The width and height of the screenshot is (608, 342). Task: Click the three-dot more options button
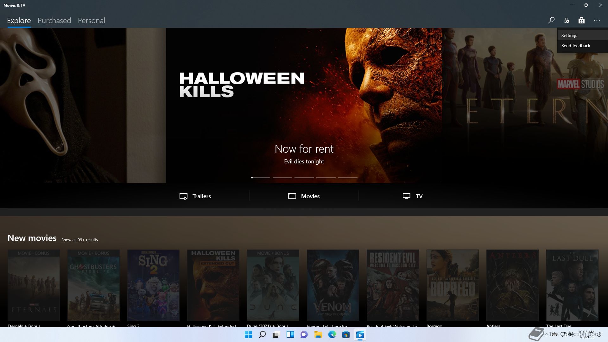tap(597, 21)
